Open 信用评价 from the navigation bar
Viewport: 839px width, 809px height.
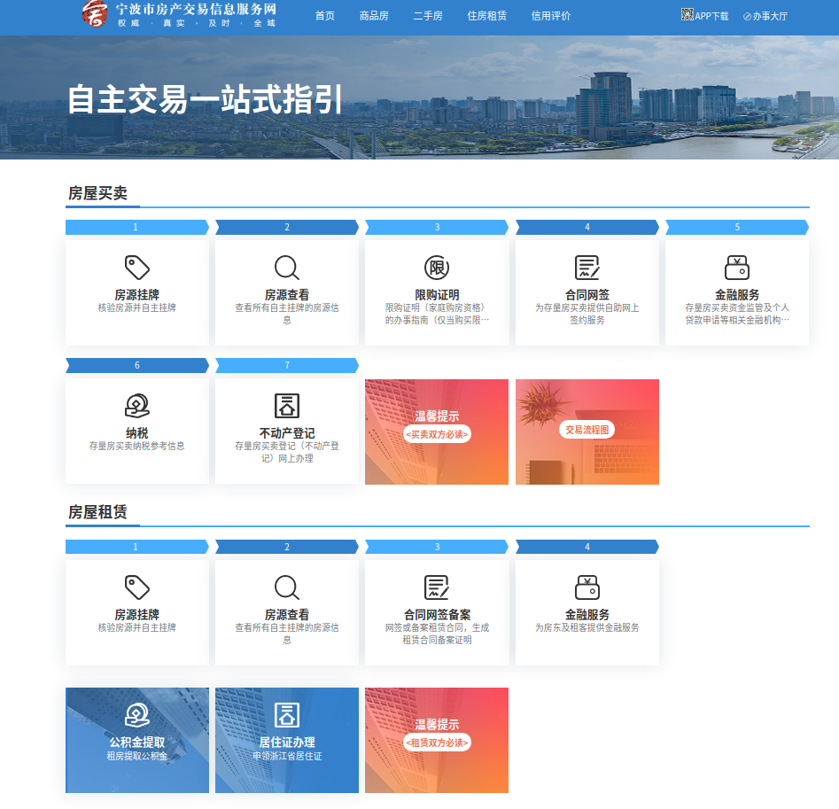(x=550, y=16)
